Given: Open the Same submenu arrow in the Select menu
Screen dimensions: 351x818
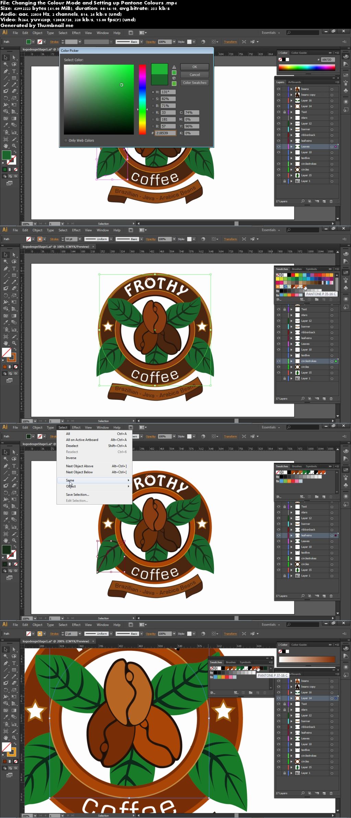Looking at the screenshot, I should [x=129, y=480].
